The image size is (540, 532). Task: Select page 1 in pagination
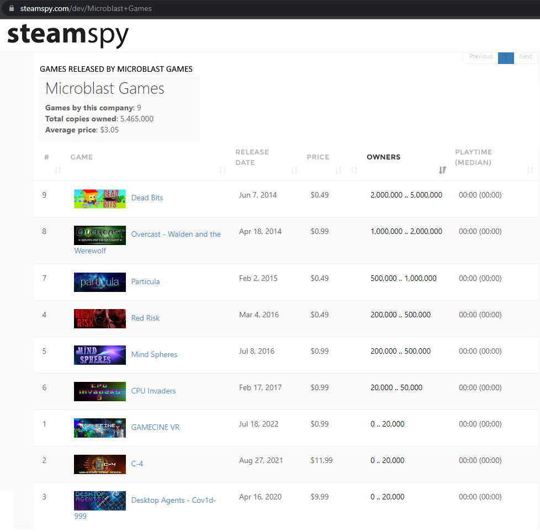506,57
